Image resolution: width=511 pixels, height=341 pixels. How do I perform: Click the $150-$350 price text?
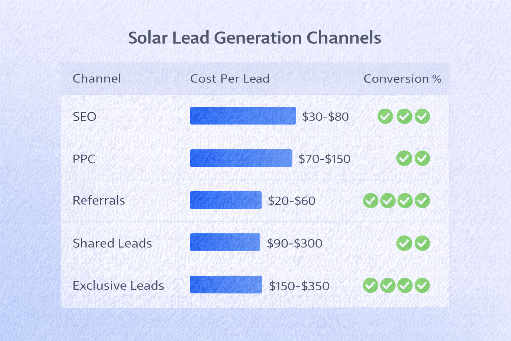(x=299, y=286)
